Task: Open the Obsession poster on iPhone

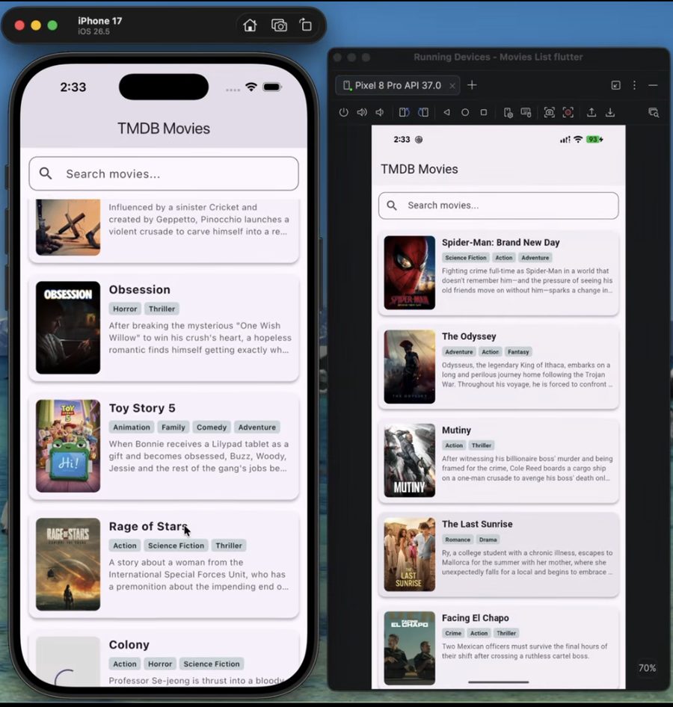Action: pyautogui.click(x=68, y=328)
